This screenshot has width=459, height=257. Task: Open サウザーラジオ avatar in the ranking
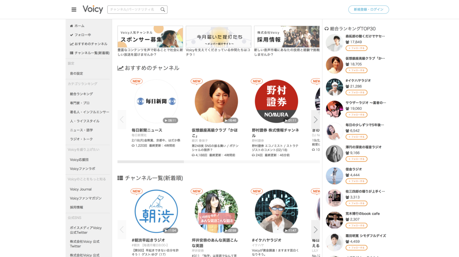334,109
